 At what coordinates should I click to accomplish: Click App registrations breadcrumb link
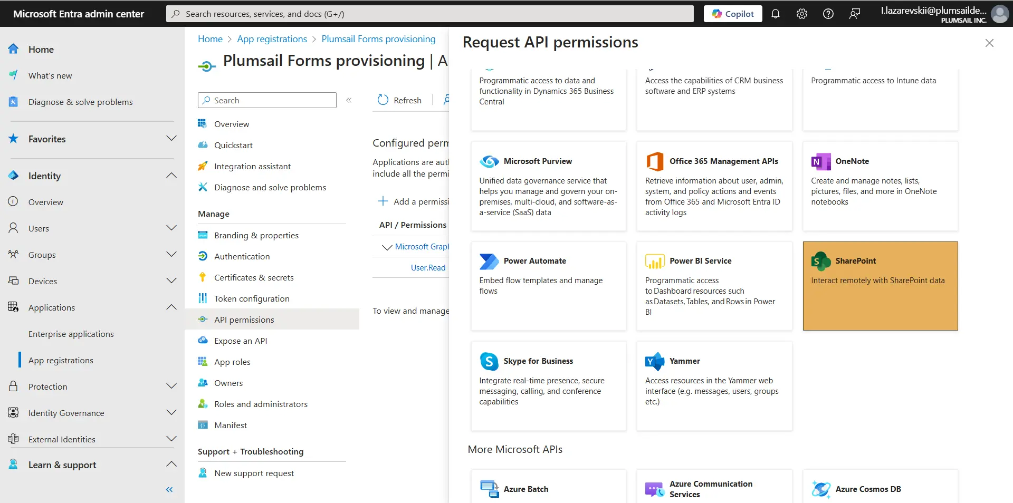click(272, 39)
